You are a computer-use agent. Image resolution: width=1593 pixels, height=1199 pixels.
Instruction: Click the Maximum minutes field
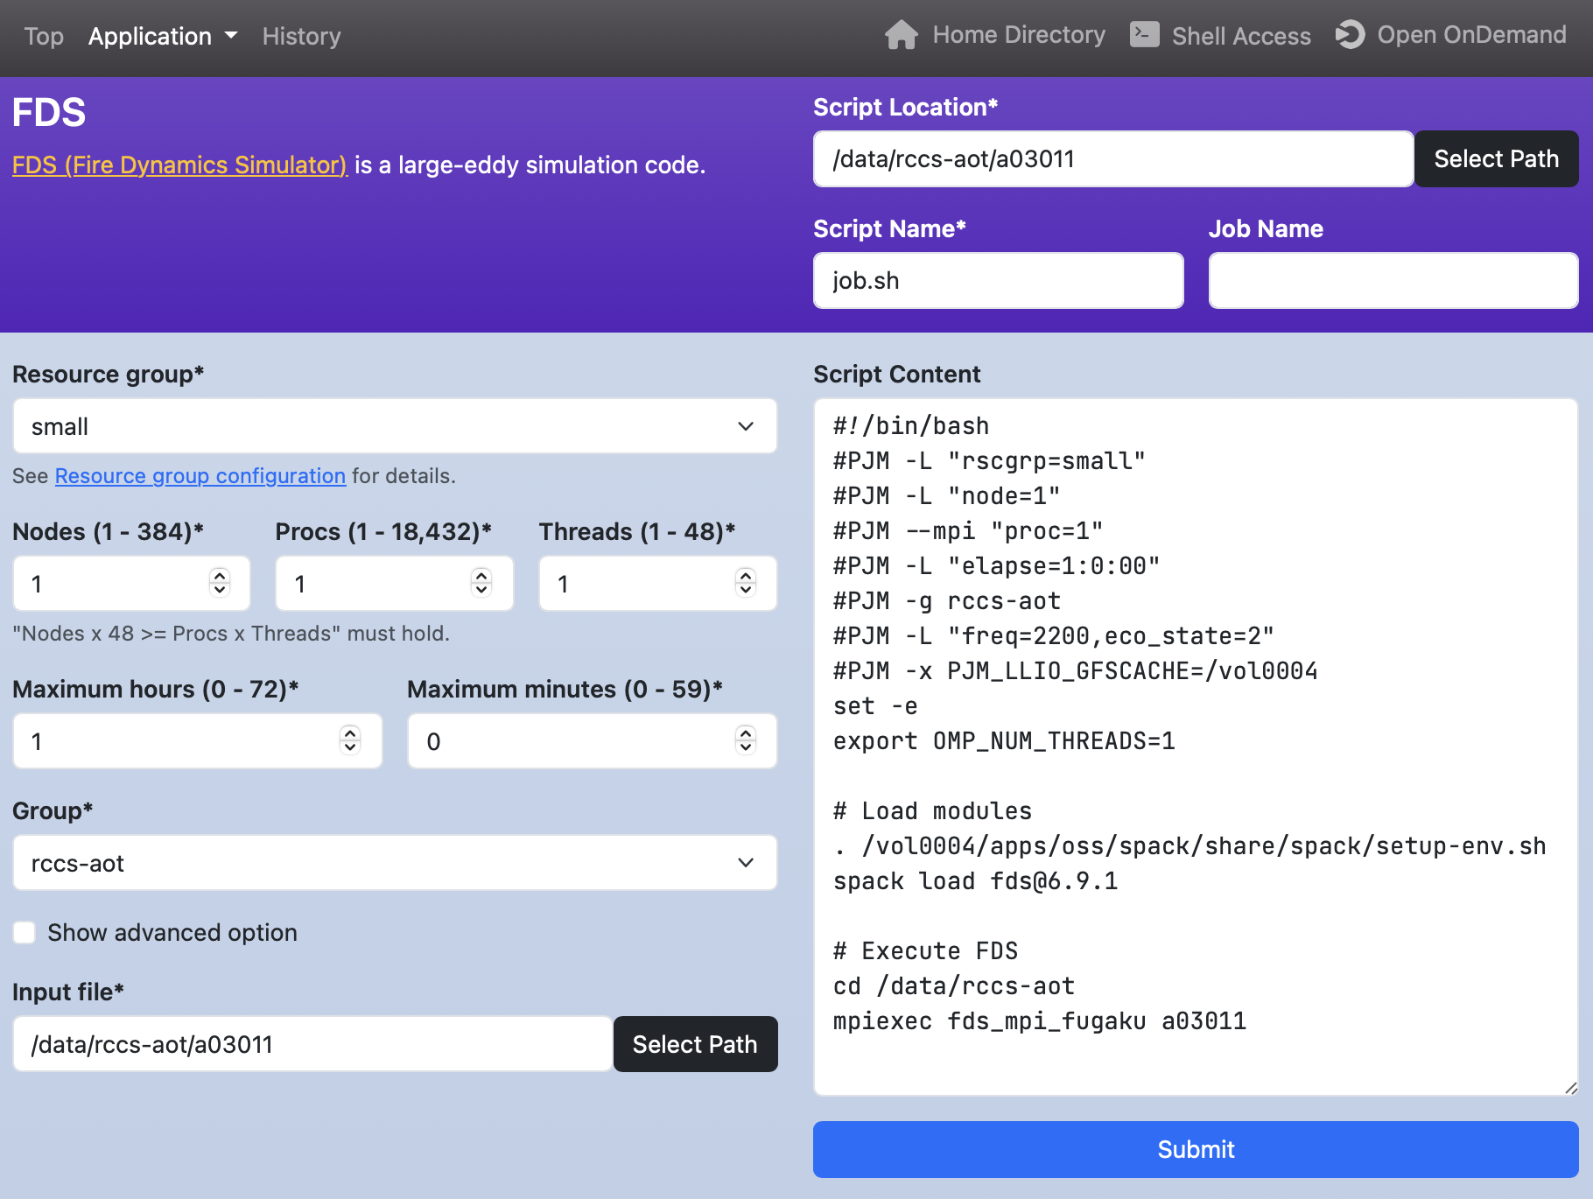[x=593, y=741]
